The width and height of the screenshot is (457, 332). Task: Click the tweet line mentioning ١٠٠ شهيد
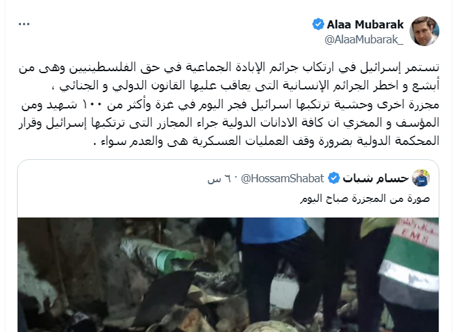(x=230, y=104)
